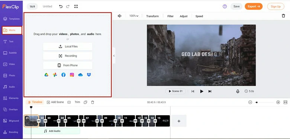Undo the last action
The image size is (290, 139).
(x=61, y=6)
